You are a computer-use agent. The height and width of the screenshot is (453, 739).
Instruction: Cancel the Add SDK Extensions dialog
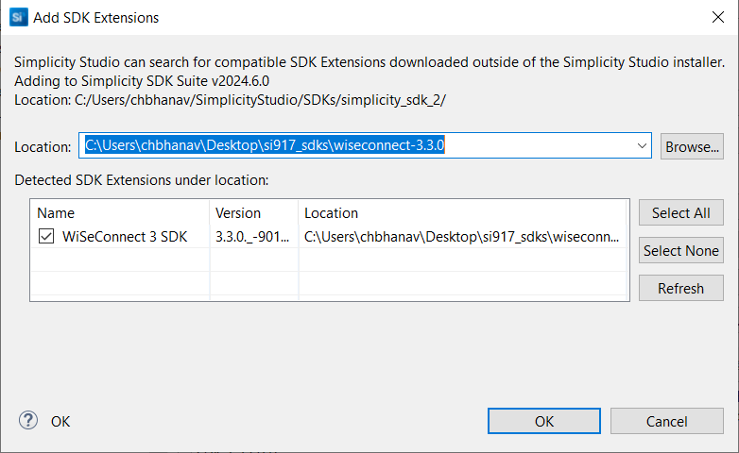tap(667, 421)
